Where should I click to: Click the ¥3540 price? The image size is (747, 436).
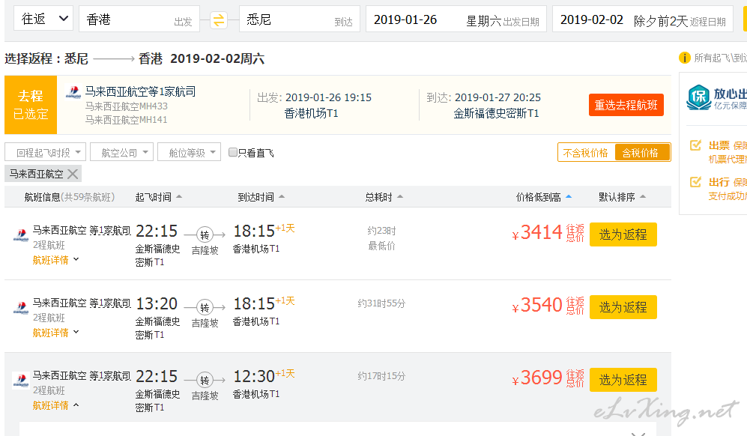pyautogui.click(x=537, y=305)
